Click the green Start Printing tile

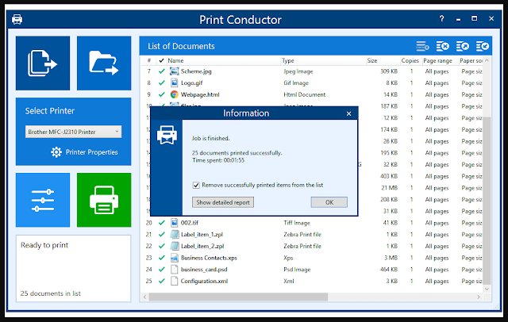pyautogui.click(x=104, y=200)
